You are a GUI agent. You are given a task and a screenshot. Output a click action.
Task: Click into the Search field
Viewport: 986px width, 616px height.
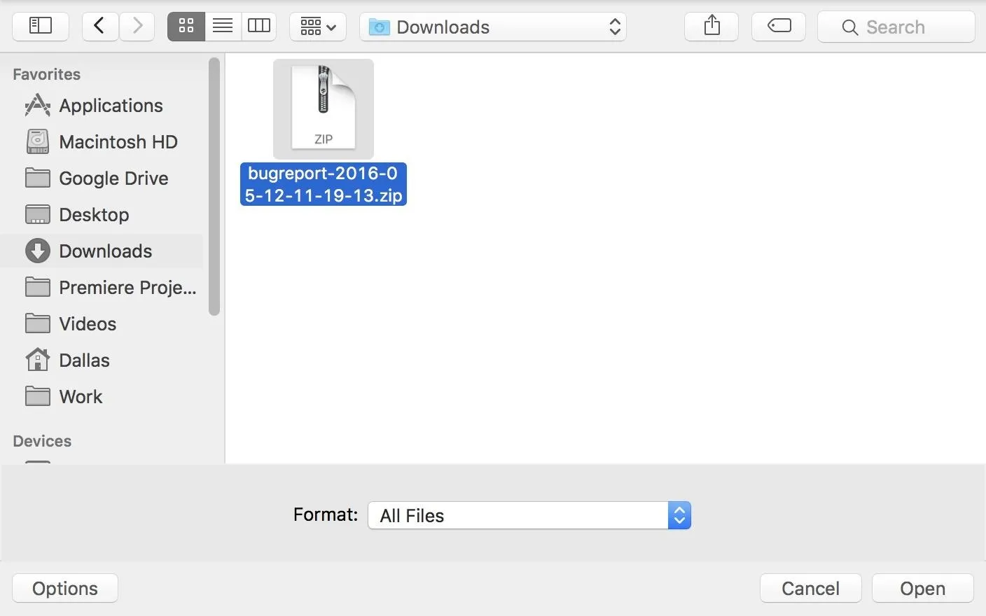click(896, 27)
